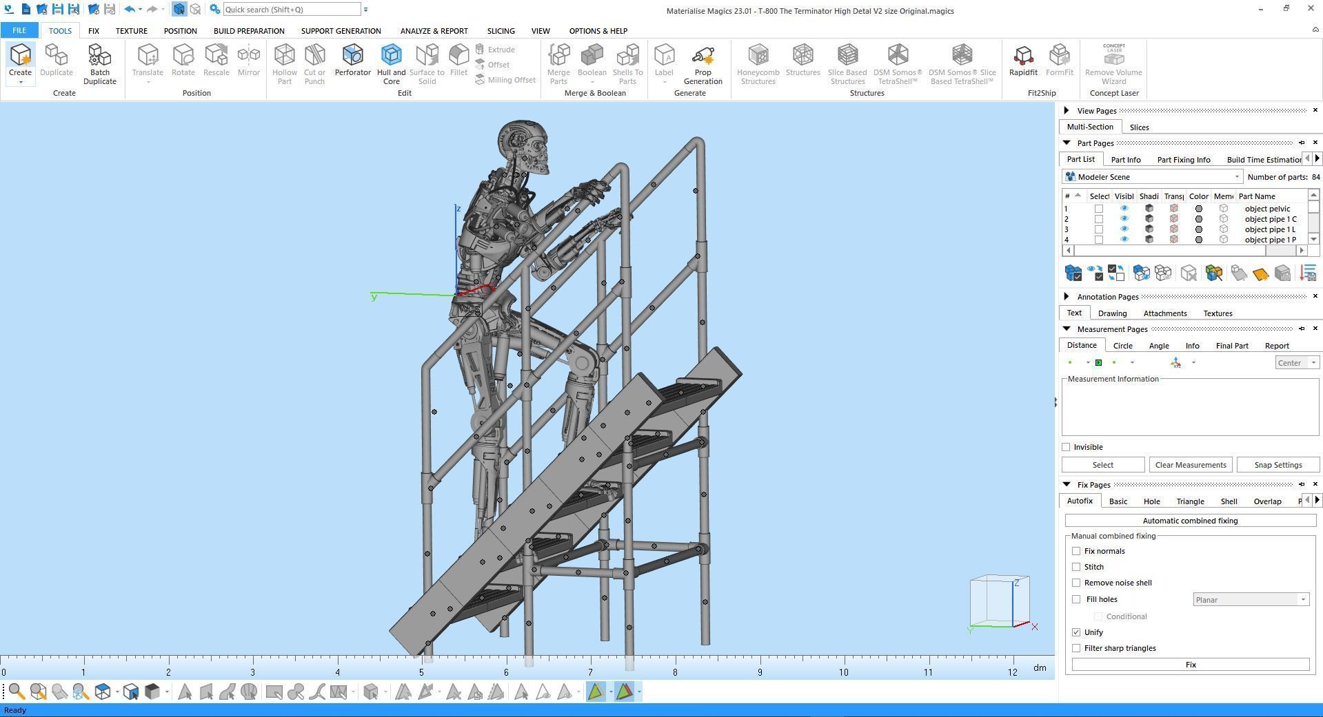Expand the Annotation Pages panel
Image resolution: width=1323 pixels, height=717 pixels.
tap(1067, 296)
